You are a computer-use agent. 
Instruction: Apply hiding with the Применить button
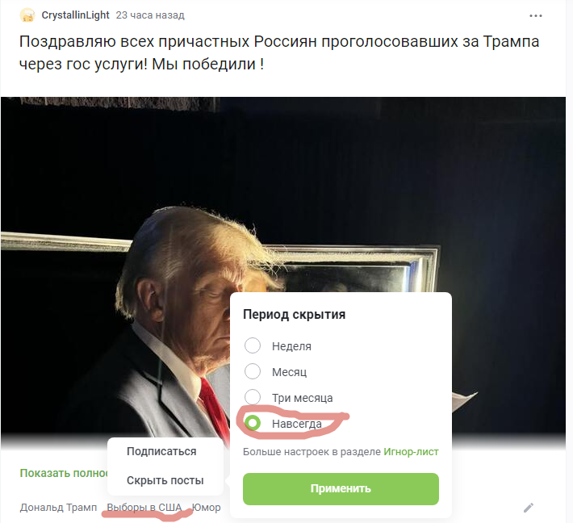341,489
